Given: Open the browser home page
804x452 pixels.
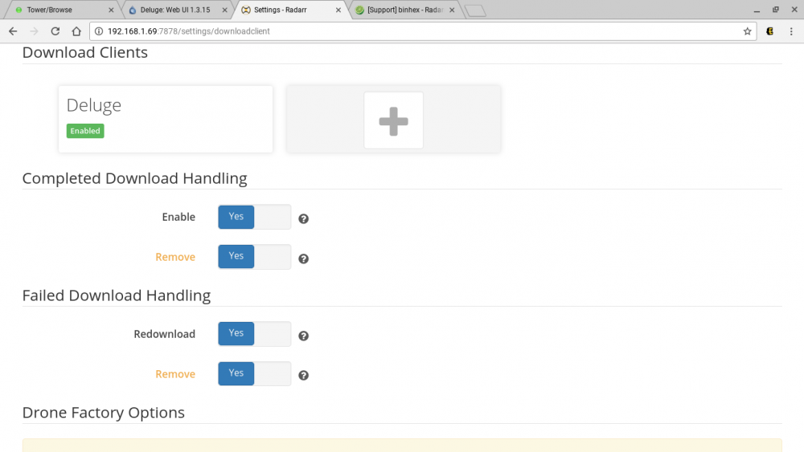Looking at the screenshot, I should [76, 31].
